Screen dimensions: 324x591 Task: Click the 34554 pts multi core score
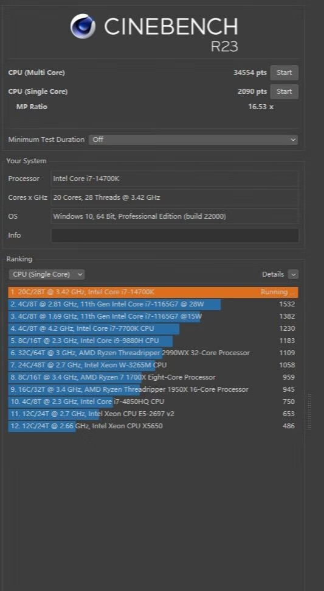(x=250, y=73)
